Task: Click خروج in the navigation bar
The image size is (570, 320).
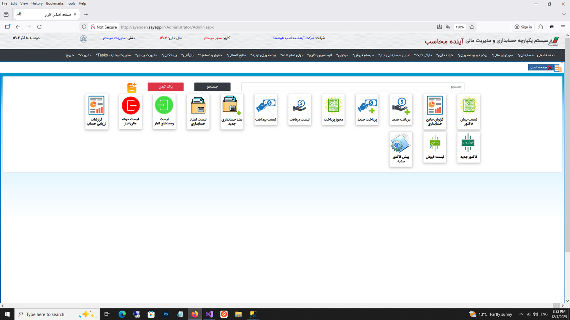Action: 70,55
